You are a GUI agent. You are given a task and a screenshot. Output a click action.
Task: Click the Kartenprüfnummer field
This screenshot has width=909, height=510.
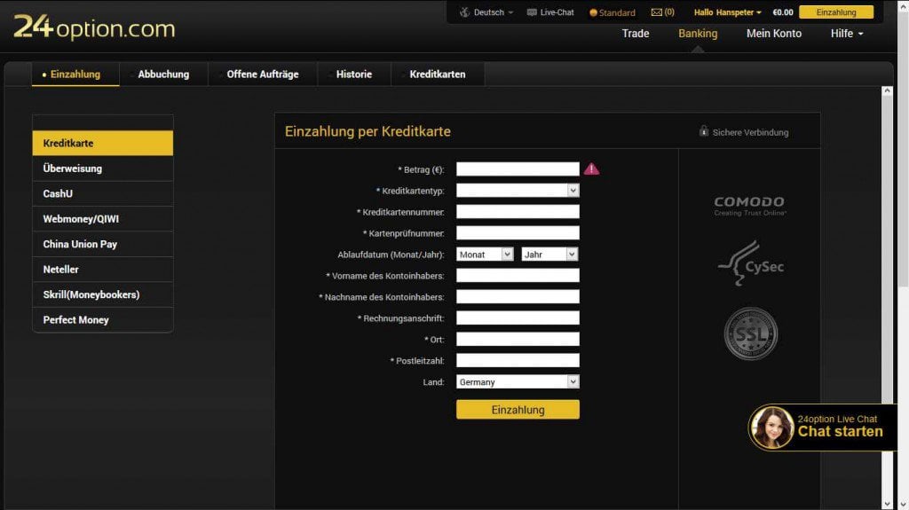518,233
